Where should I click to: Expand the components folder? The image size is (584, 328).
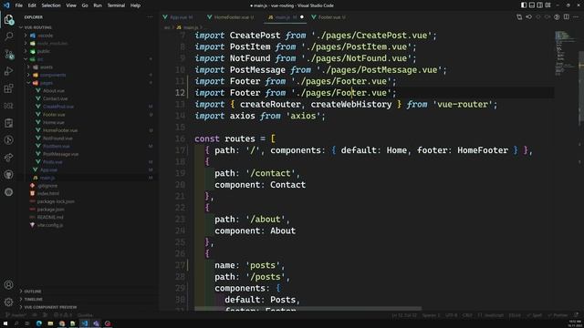tap(53, 75)
